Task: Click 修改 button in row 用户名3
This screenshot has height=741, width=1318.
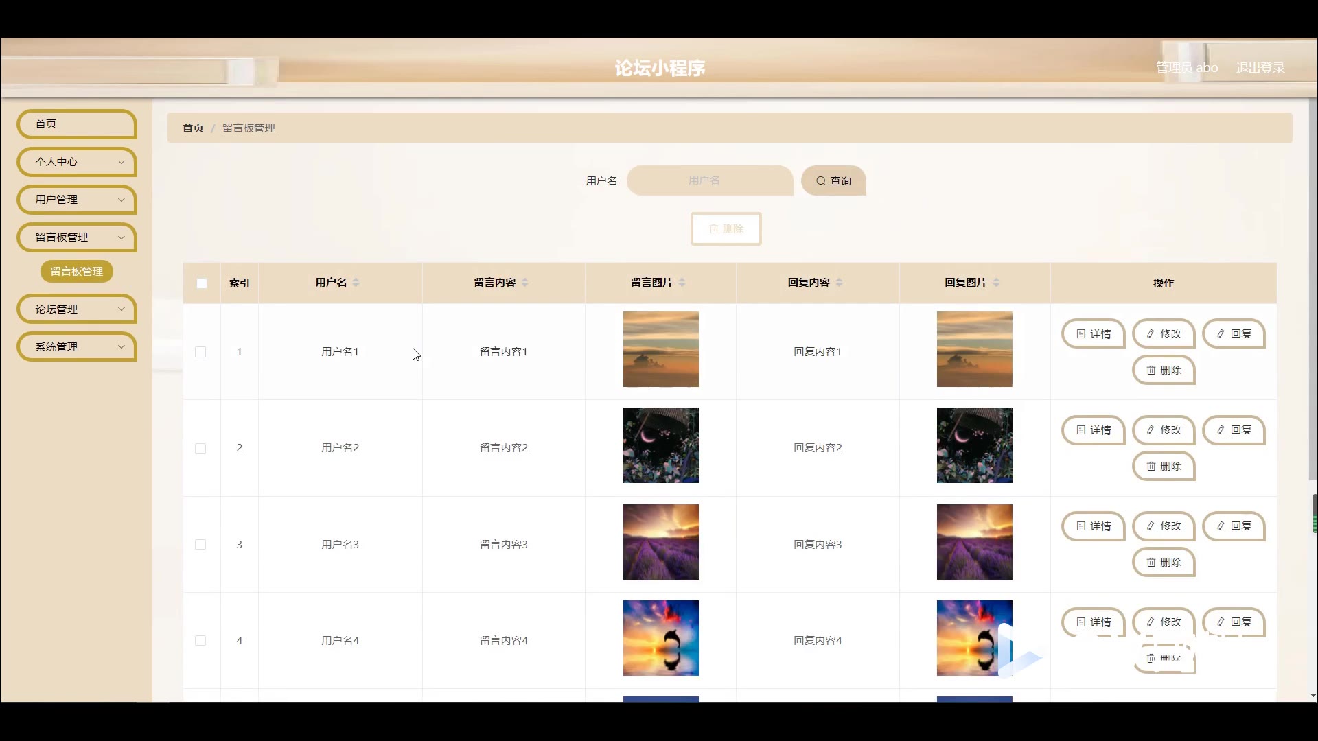Action: pyautogui.click(x=1164, y=526)
